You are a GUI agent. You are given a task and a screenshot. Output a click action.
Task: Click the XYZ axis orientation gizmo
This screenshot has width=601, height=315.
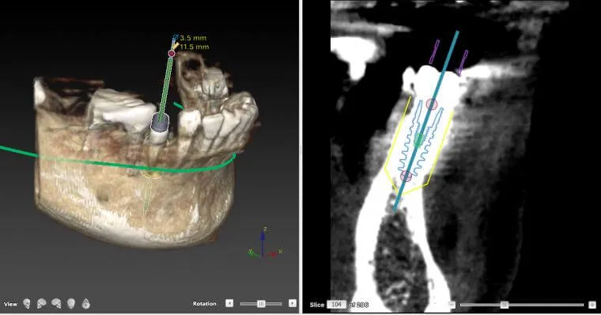coord(264,244)
